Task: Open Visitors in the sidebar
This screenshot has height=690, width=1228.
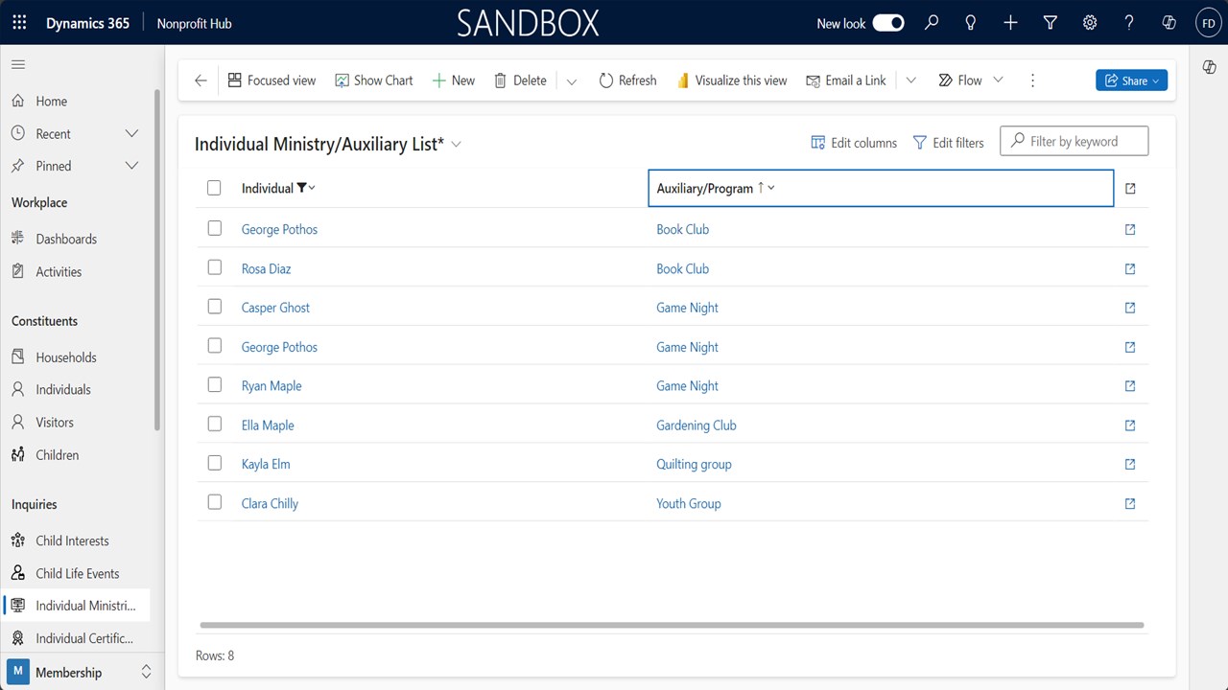Action: coord(55,422)
